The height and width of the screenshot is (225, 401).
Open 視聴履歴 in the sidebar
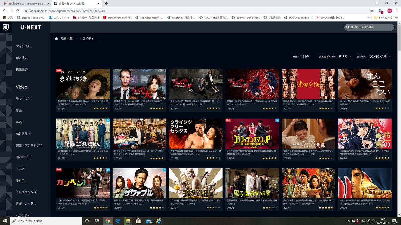[x=22, y=69]
